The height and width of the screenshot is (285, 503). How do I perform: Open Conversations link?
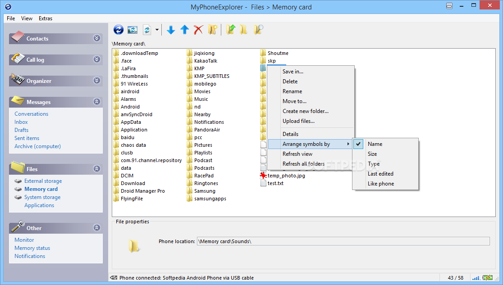pos(31,114)
